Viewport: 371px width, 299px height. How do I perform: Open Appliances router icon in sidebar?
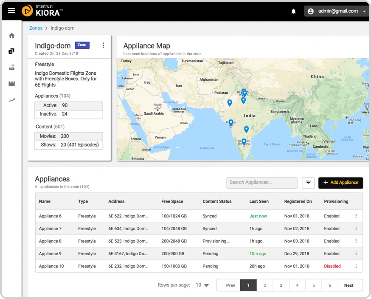[11, 68]
